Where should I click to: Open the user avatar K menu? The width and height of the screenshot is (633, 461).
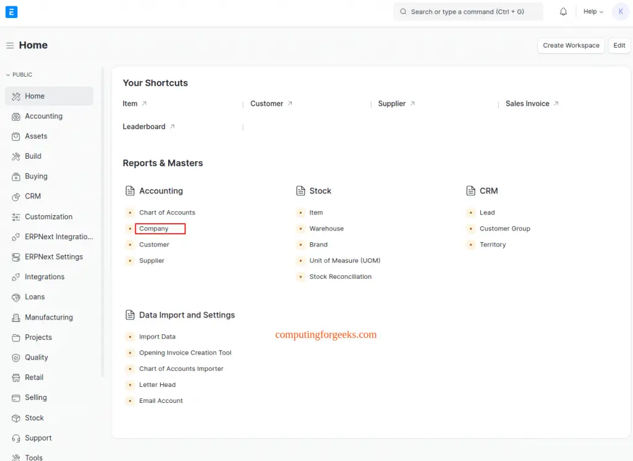(x=621, y=12)
